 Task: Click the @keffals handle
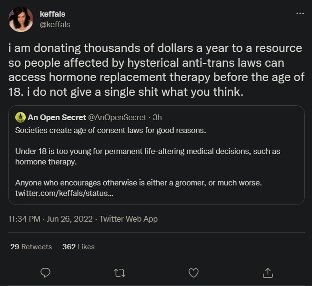(55, 24)
